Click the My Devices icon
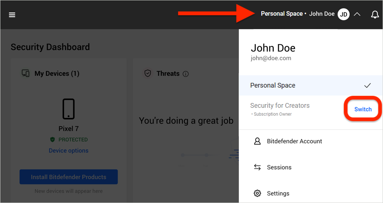Viewport: 383px width, 203px height. tap(26, 73)
